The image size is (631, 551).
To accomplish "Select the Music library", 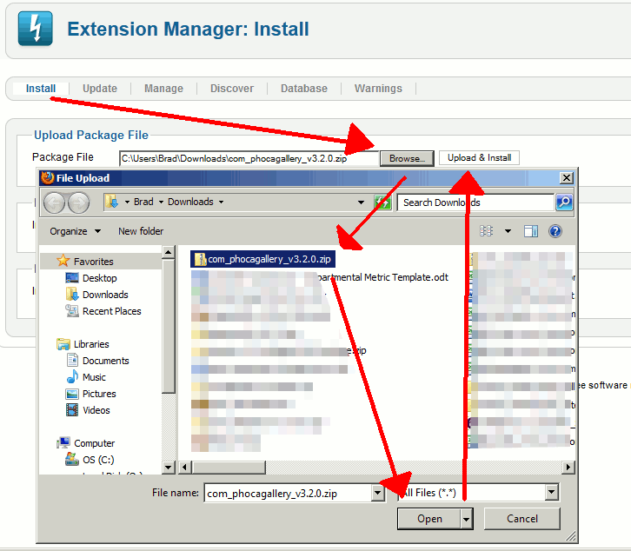I will [x=94, y=376].
